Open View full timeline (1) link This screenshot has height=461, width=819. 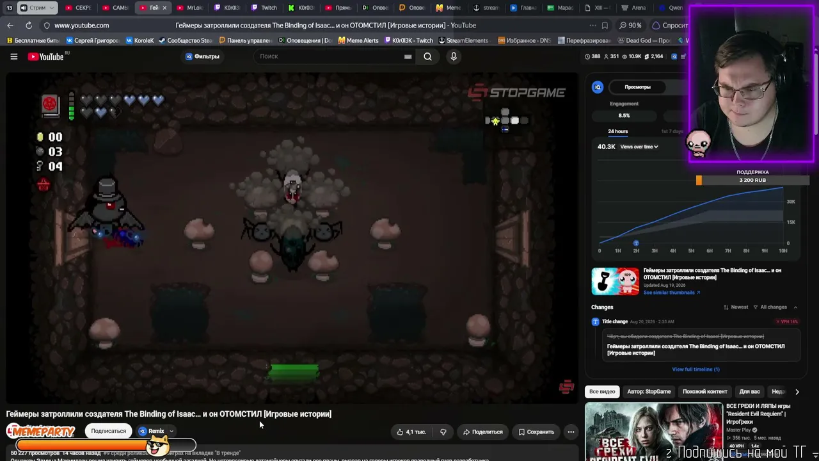tap(696, 369)
